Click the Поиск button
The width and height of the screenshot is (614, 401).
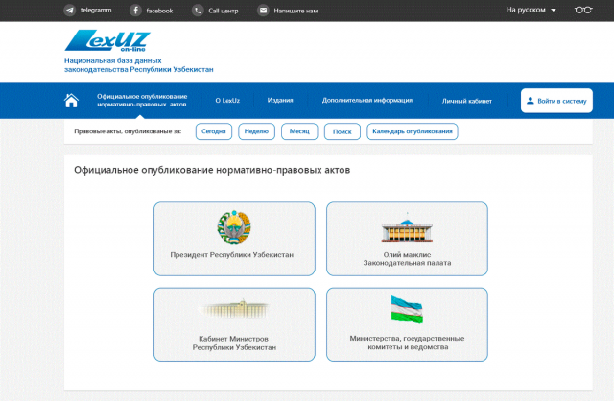click(342, 131)
